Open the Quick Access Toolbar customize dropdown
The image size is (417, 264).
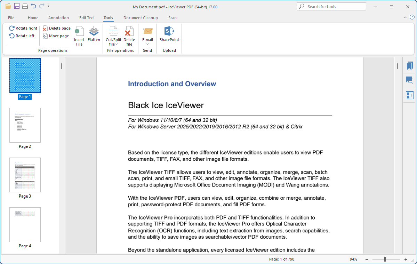pos(49,6)
